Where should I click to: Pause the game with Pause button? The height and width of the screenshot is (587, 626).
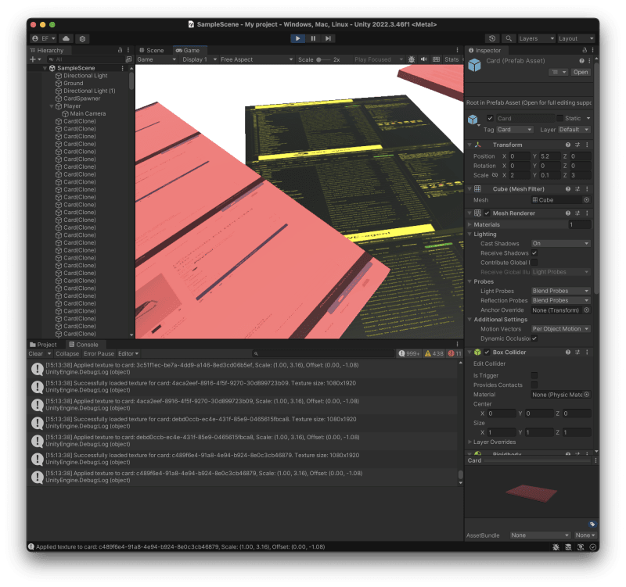[313, 38]
